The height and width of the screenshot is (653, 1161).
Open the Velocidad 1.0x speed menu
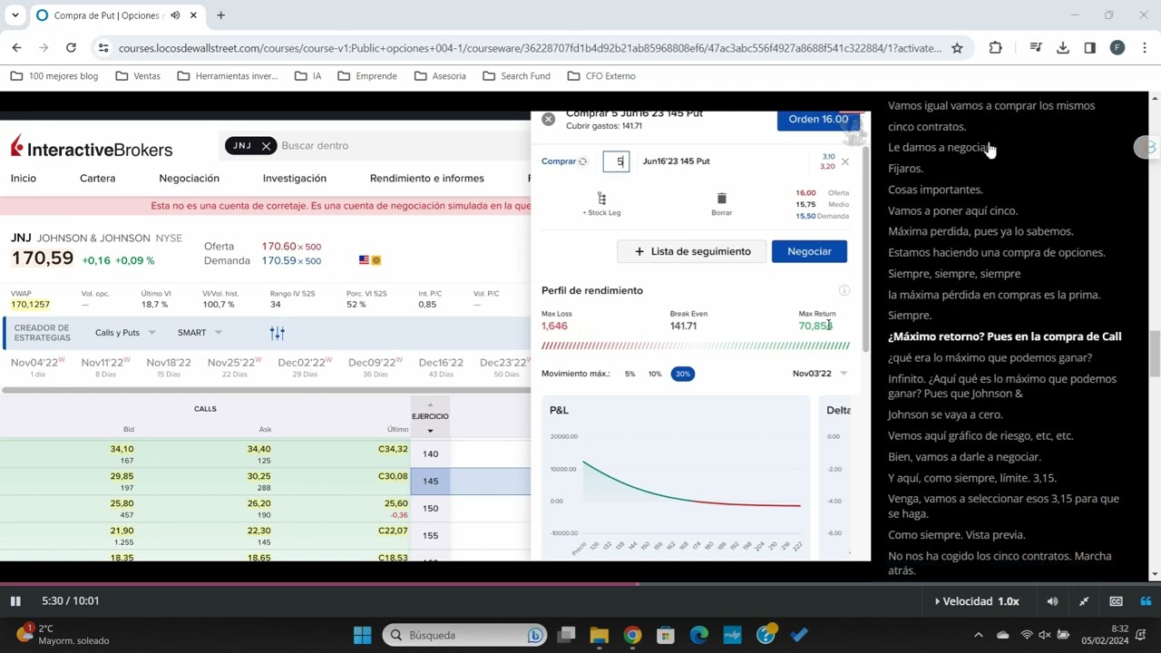click(977, 601)
